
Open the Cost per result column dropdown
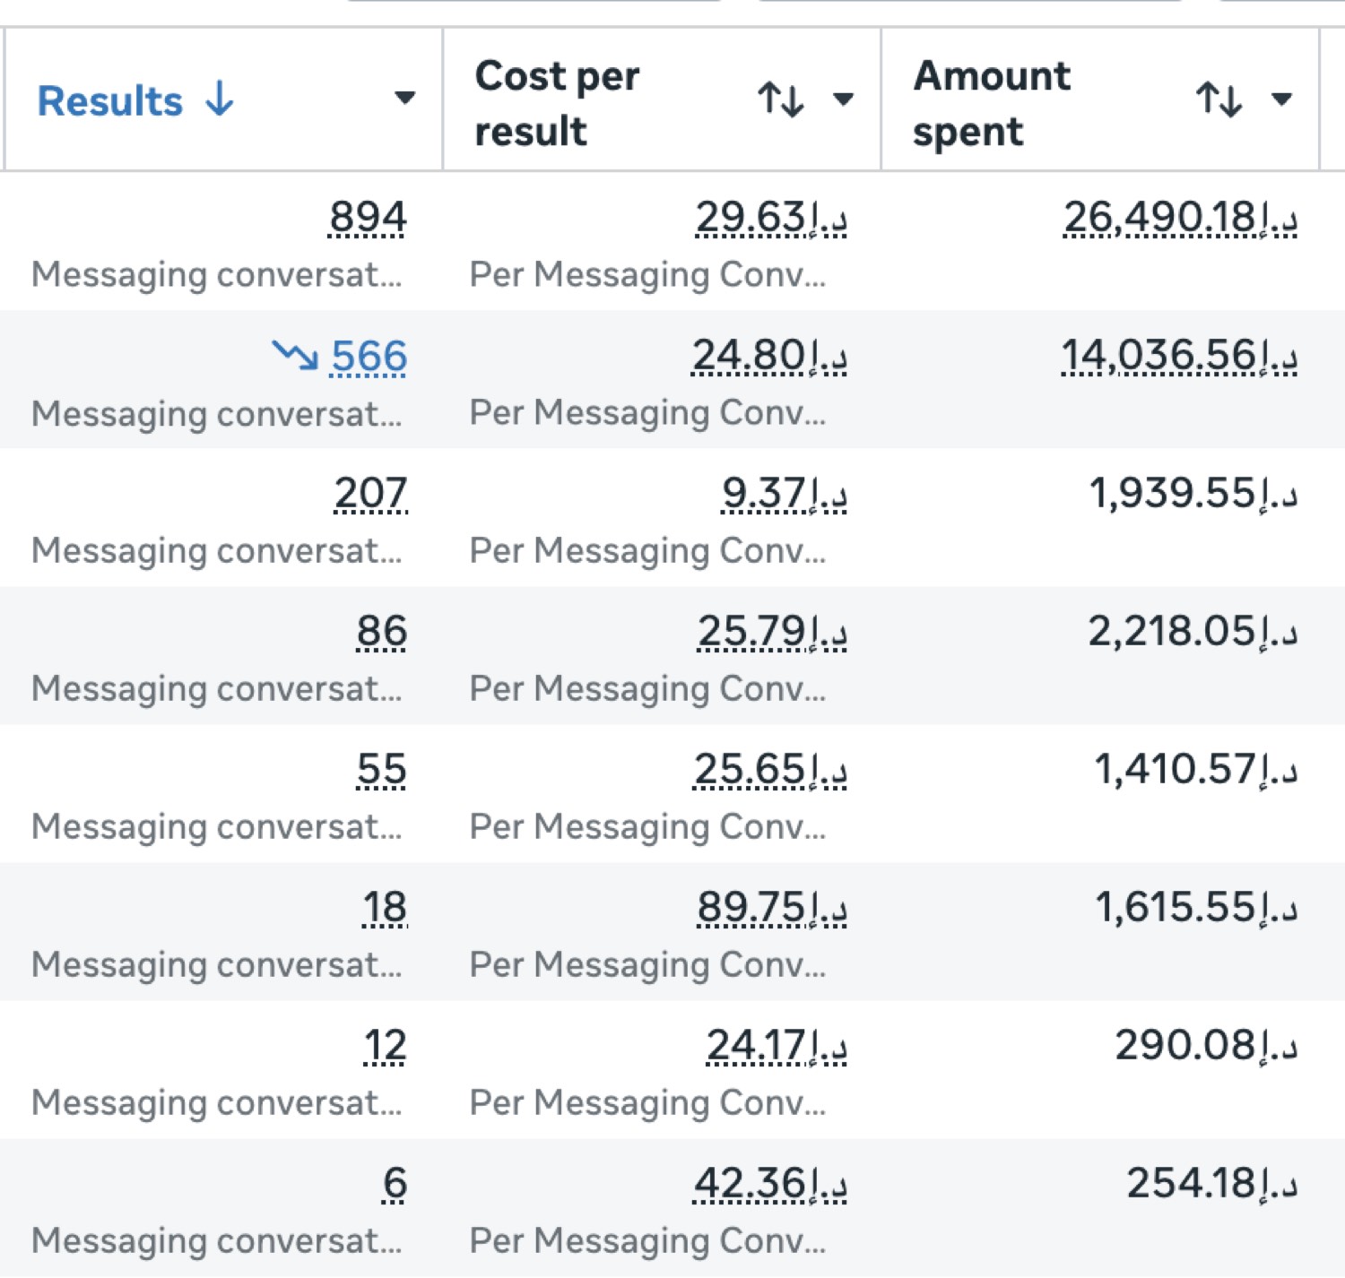(843, 99)
